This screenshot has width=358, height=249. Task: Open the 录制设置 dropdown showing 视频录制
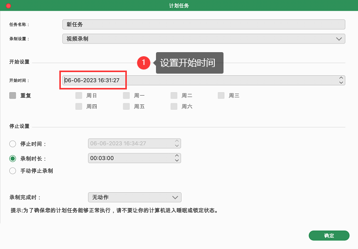point(204,39)
